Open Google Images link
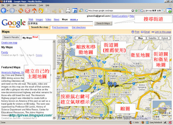 click(x=39, y=19)
